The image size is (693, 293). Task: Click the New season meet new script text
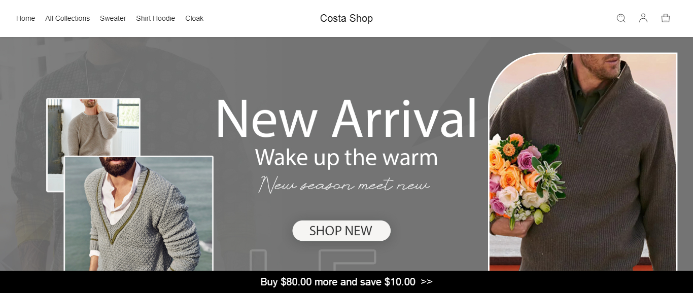[x=344, y=185]
